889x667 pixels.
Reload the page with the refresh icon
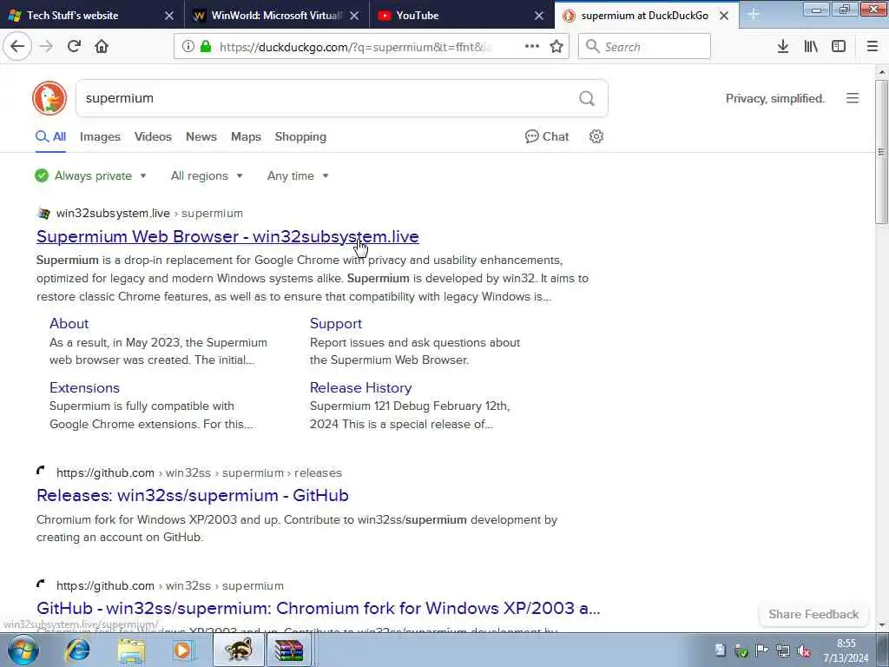(x=74, y=47)
